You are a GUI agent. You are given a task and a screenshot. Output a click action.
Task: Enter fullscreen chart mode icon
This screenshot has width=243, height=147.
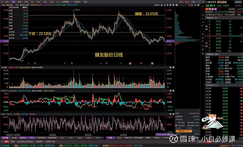(199, 2)
